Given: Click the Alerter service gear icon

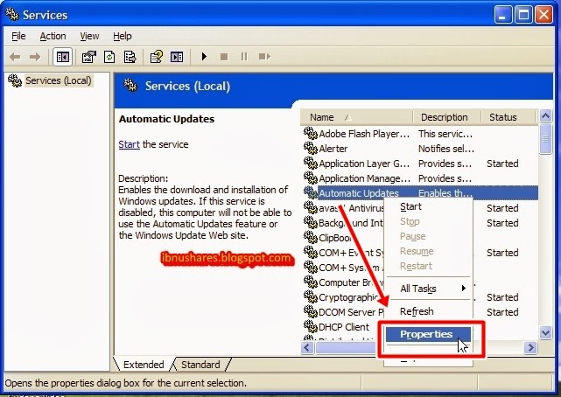Looking at the screenshot, I should pyautogui.click(x=311, y=148).
